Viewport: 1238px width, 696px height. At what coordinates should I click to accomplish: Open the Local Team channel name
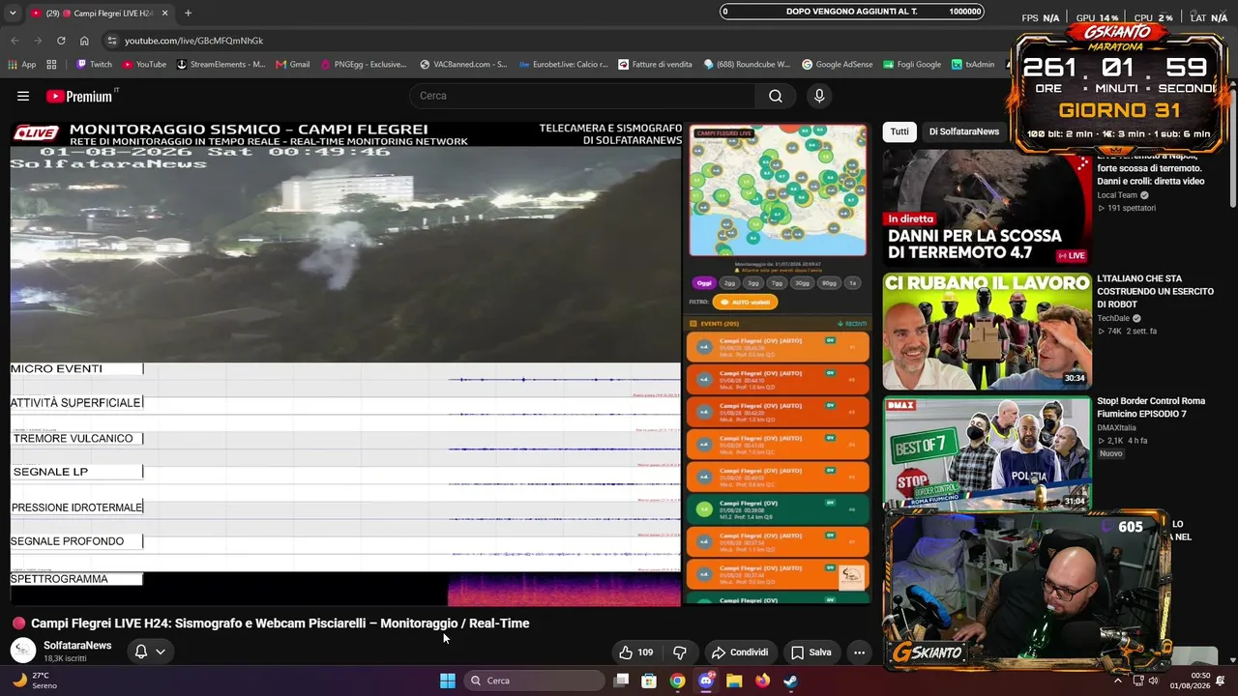click(x=1117, y=195)
